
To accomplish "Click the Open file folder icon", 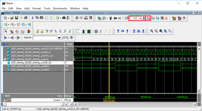I will tap(12, 18).
